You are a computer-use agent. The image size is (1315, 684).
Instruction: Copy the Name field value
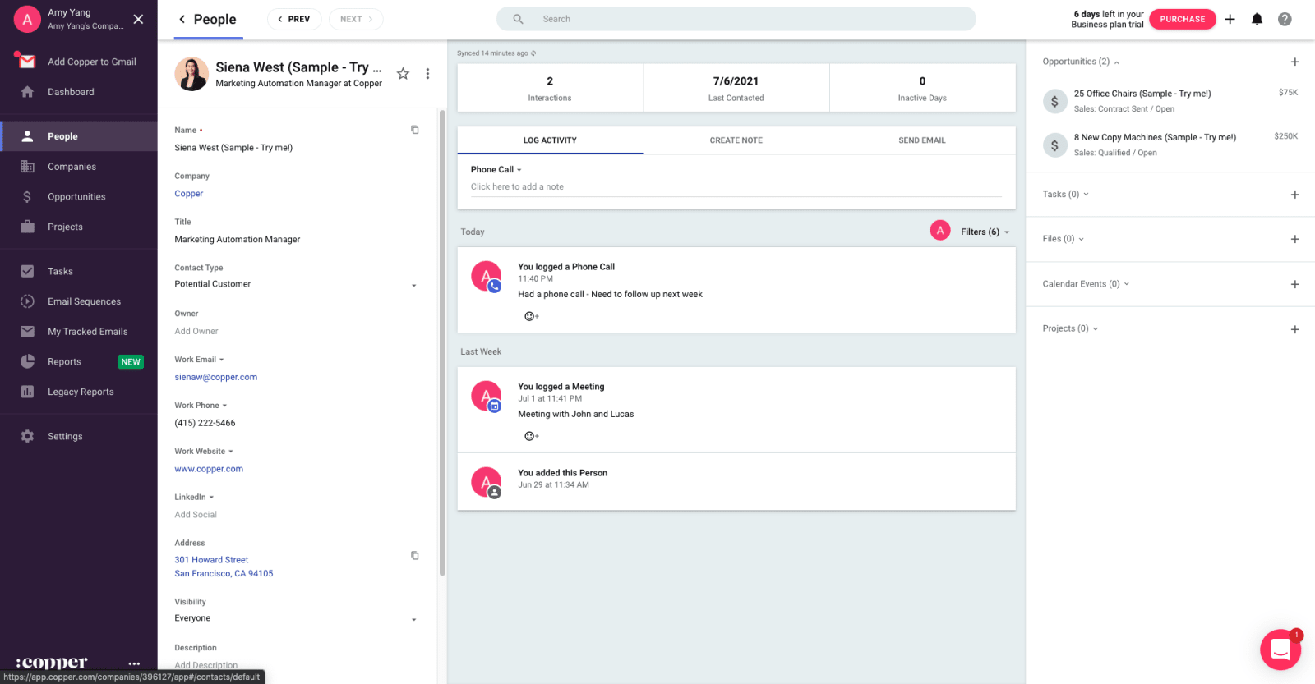tap(415, 130)
